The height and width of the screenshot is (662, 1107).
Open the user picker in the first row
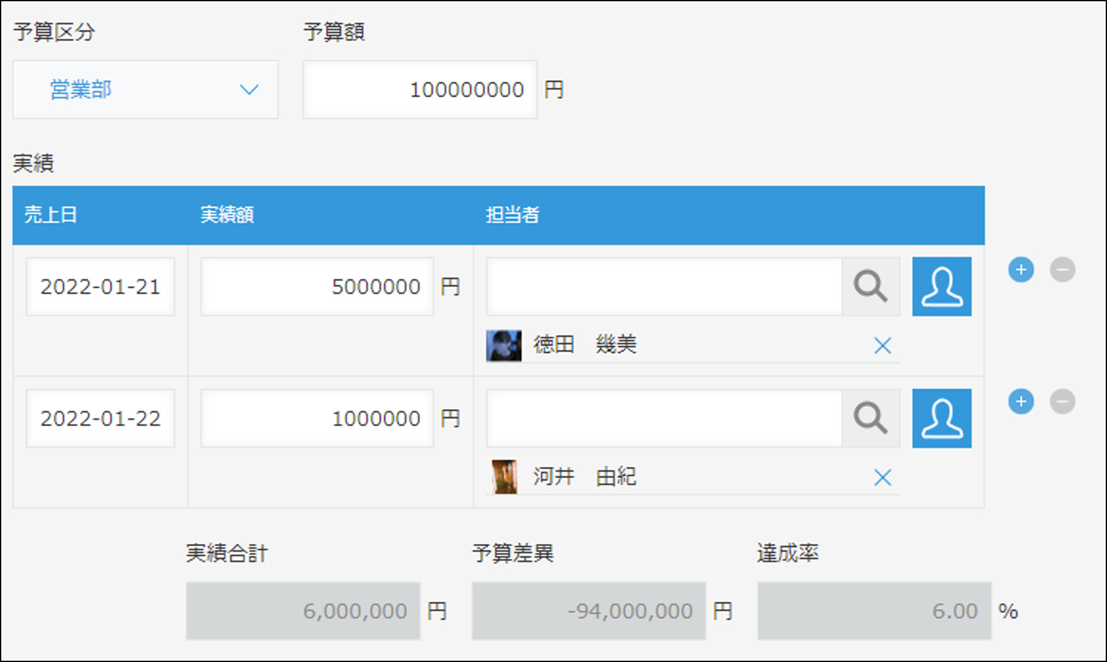(x=941, y=287)
